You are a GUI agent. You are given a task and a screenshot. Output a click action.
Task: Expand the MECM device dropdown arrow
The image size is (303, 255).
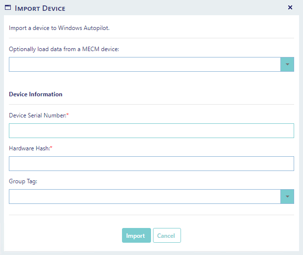pyautogui.click(x=287, y=64)
